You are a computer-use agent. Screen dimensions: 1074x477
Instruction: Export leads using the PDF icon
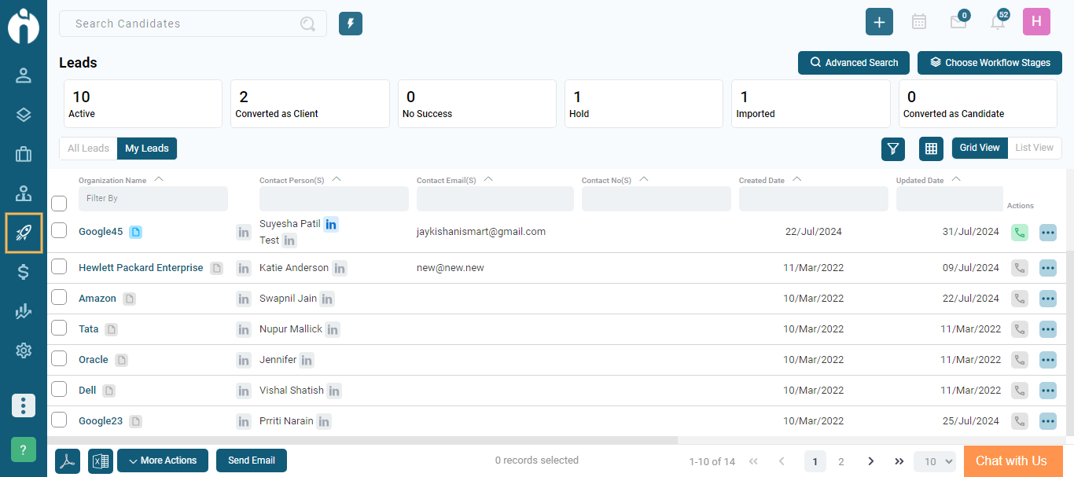[68, 461]
